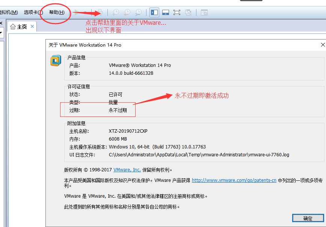Image resolution: width=326 pixels, height=227 pixels.
Task: Click the take snapshot clock icon
Action: pyautogui.click(x=116, y=12)
